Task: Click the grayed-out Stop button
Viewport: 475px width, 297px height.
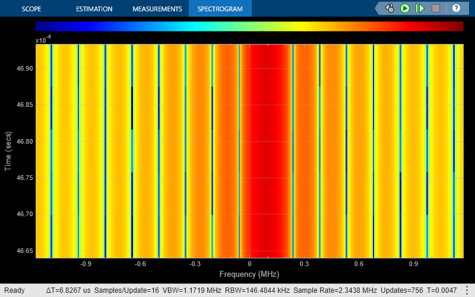Action: (436, 8)
